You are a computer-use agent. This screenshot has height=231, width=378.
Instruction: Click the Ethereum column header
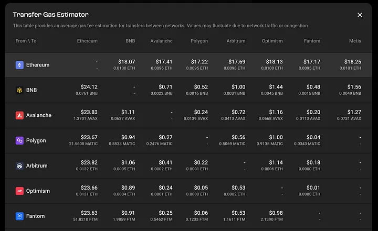[87, 41]
